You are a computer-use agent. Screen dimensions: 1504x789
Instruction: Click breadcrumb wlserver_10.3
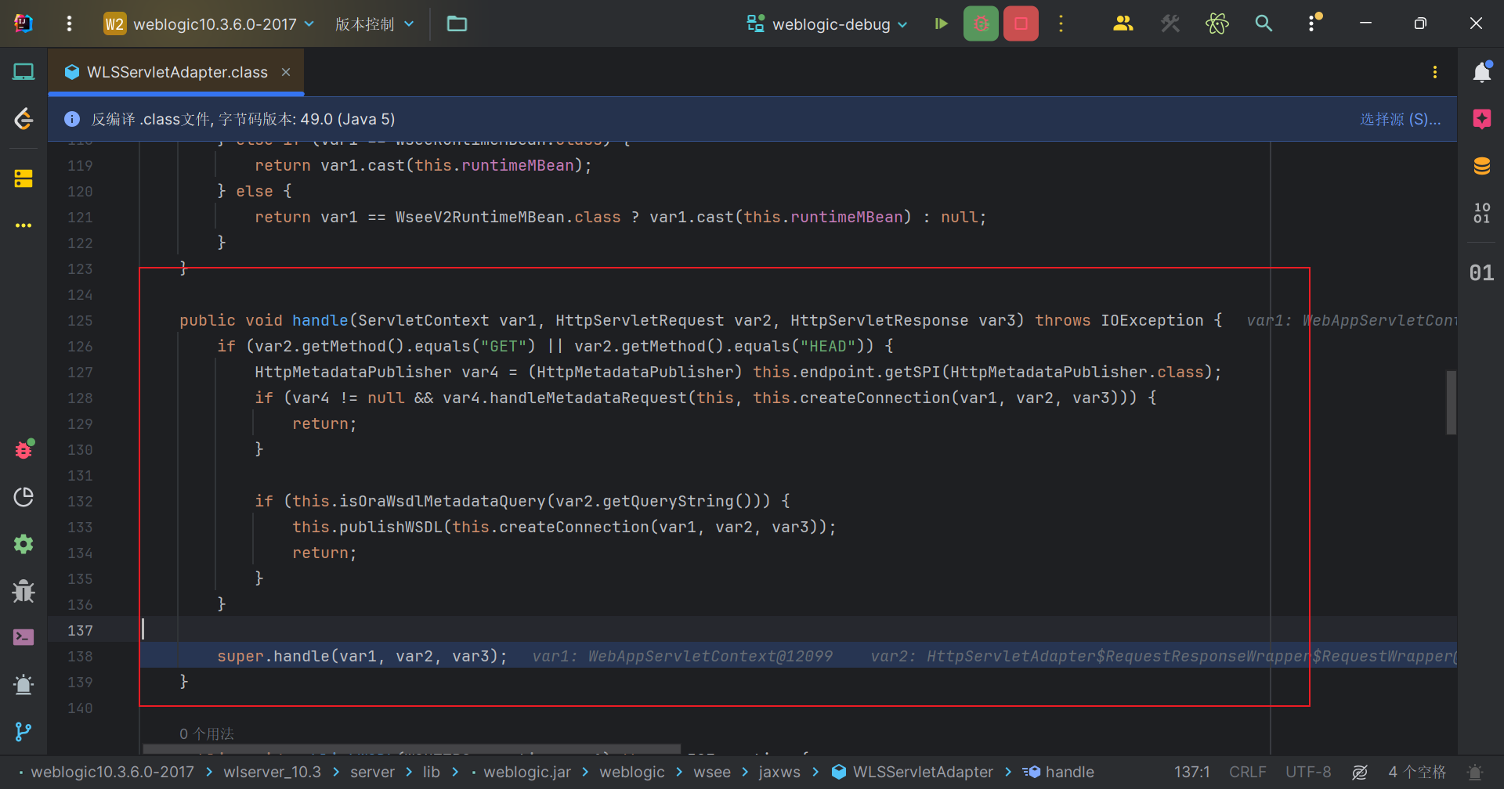click(x=272, y=772)
